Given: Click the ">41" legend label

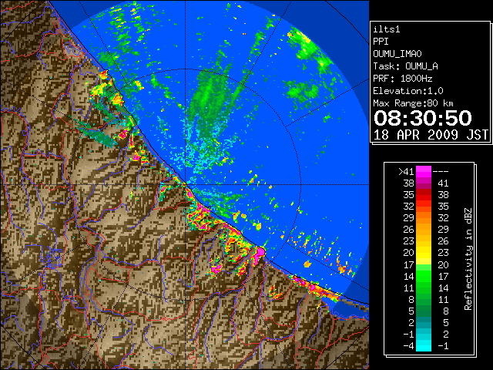Looking at the screenshot, I should [x=406, y=172].
